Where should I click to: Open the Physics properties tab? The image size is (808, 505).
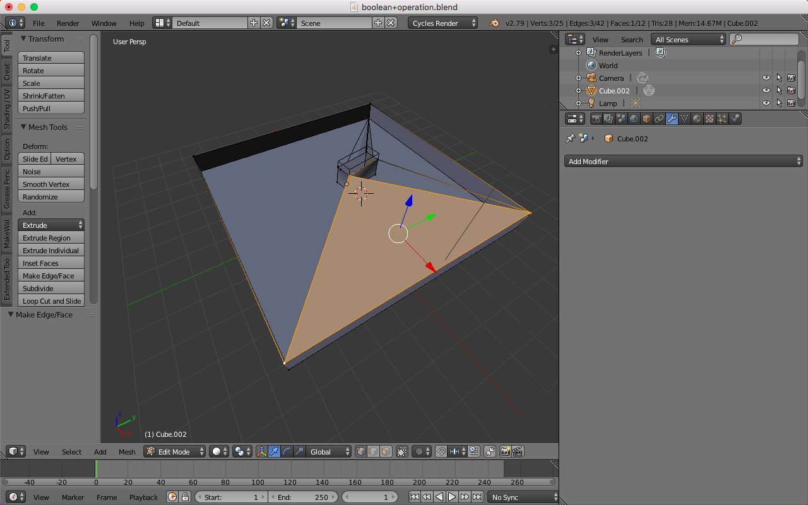click(735, 119)
